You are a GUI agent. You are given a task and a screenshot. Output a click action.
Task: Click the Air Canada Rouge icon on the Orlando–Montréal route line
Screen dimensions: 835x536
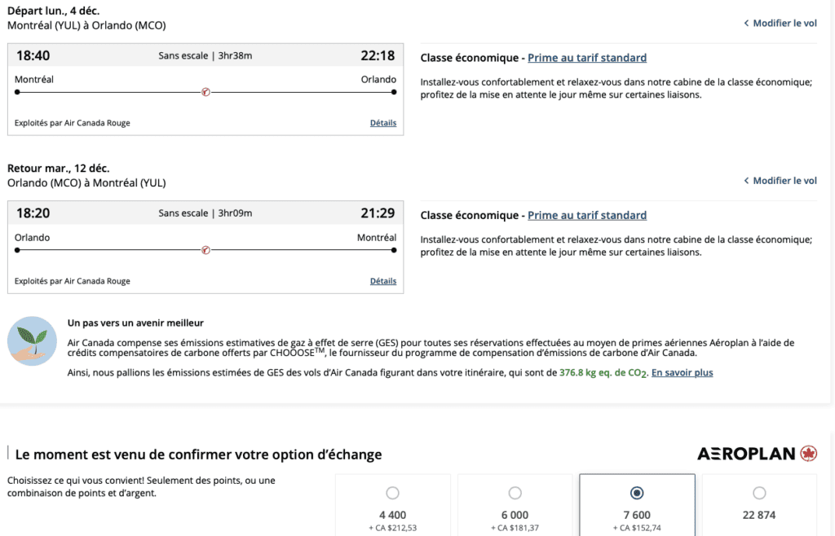tap(205, 250)
